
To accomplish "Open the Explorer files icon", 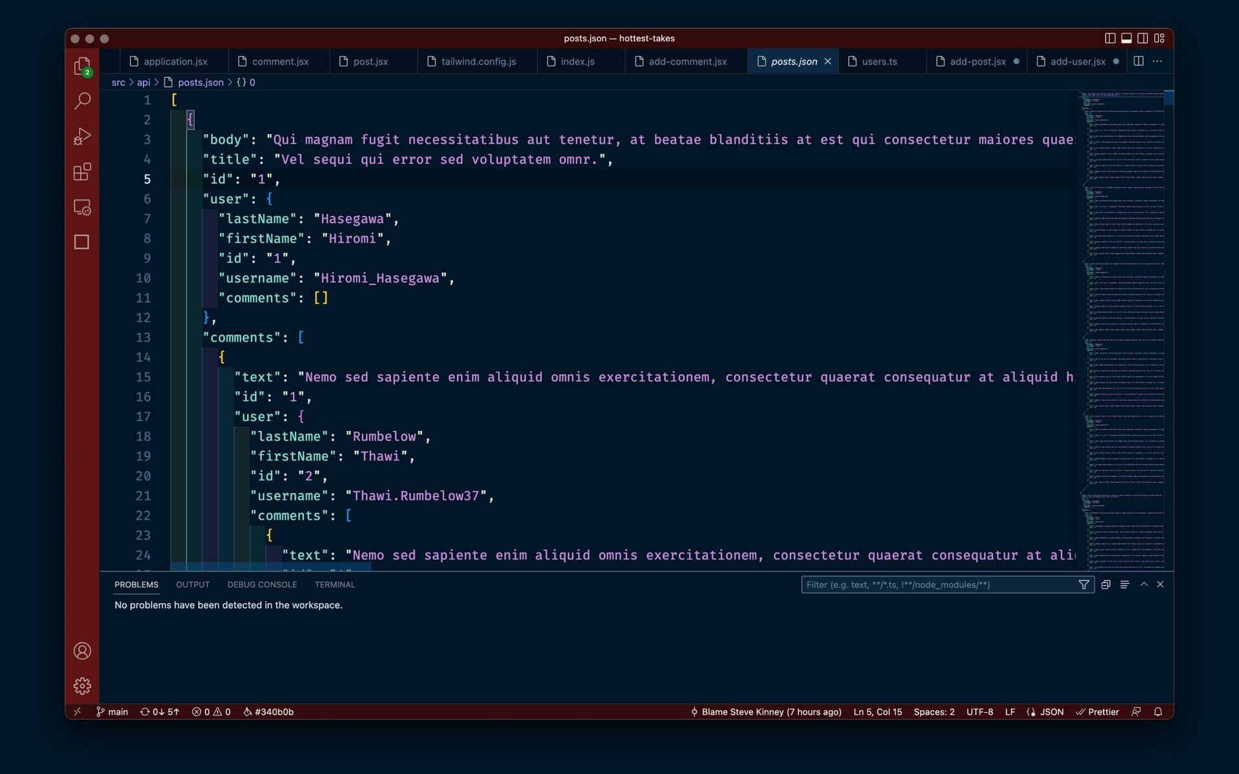I will coord(82,66).
